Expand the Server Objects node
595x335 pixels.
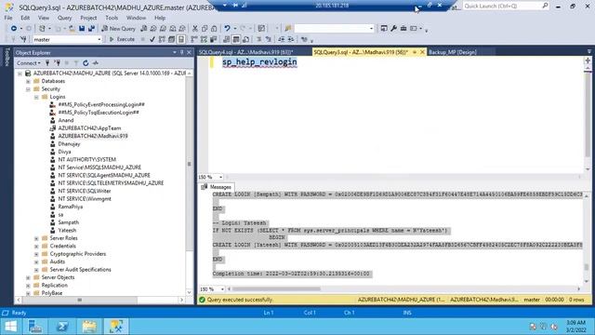pyautogui.click(x=28, y=277)
